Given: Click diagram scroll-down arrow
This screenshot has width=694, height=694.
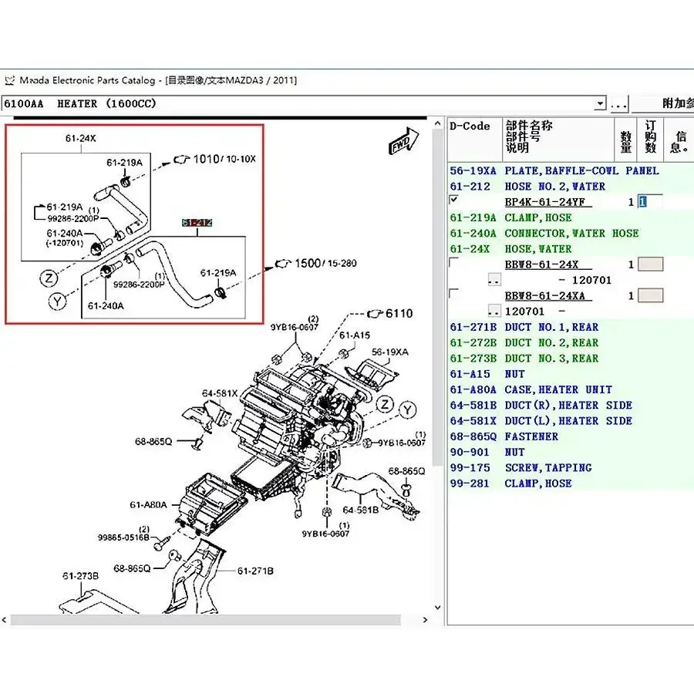Looking at the screenshot, I should (437, 608).
